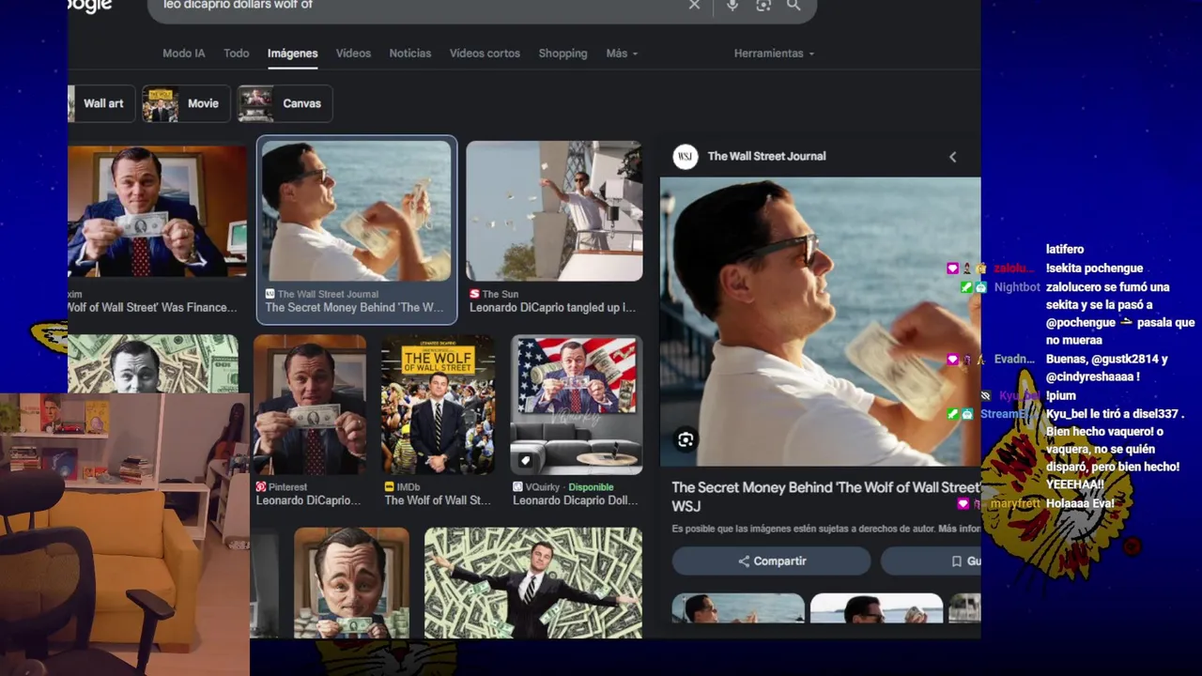Collapse preview panel with the chevron arrow
The height and width of the screenshot is (676, 1202).
click(x=952, y=157)
